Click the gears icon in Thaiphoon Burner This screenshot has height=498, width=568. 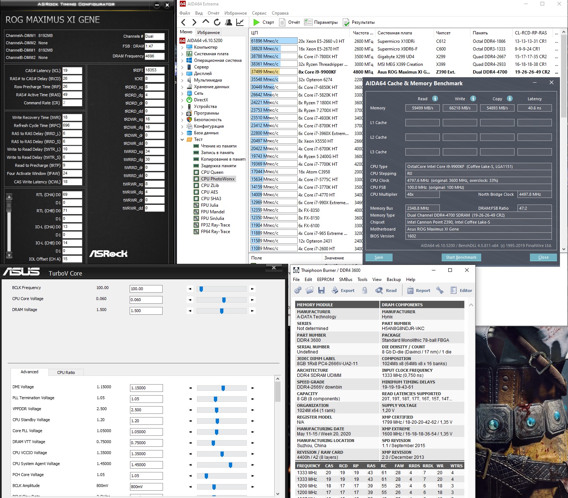point(298,291)
